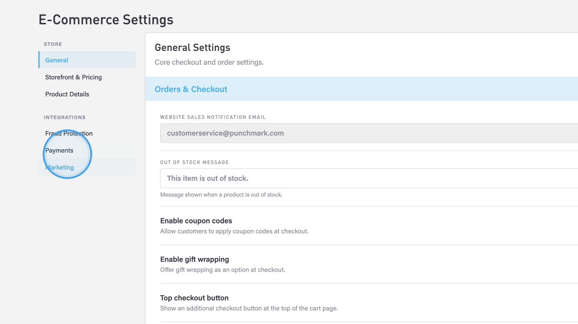Click the 'Core checkout and order settings' subtitle
Screen dimensions: 578x324
click(x=209, y=62)
